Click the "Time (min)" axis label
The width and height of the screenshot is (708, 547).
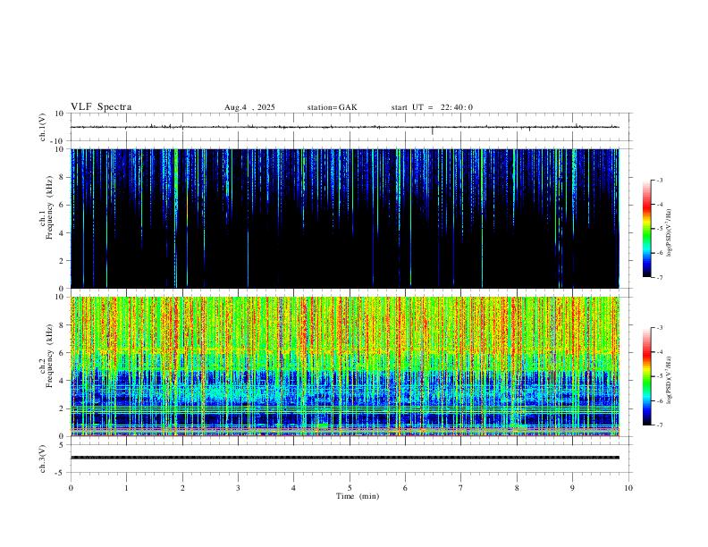[358, 496]
